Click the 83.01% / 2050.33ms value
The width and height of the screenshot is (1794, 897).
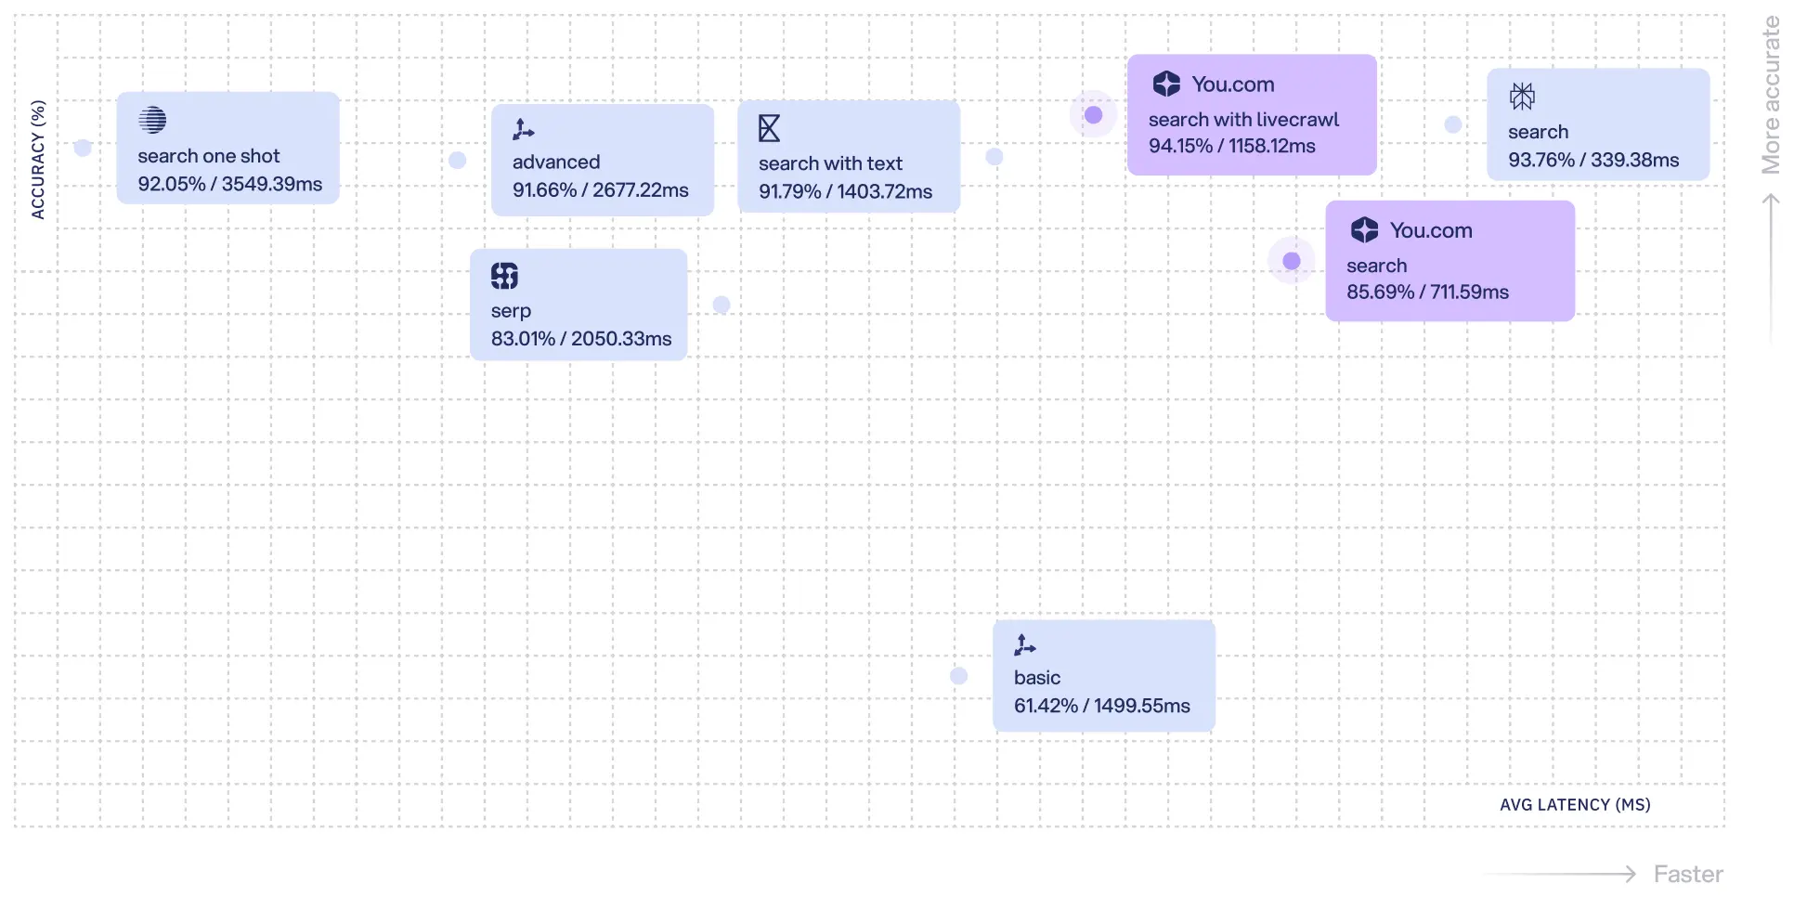(581, 339)
